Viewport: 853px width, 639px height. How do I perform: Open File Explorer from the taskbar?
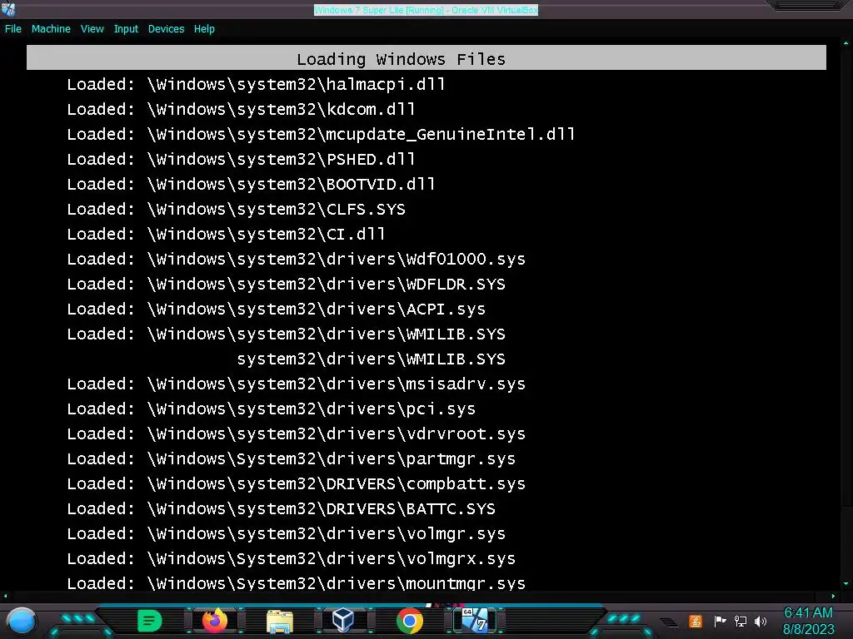click(x=280, y=621)
